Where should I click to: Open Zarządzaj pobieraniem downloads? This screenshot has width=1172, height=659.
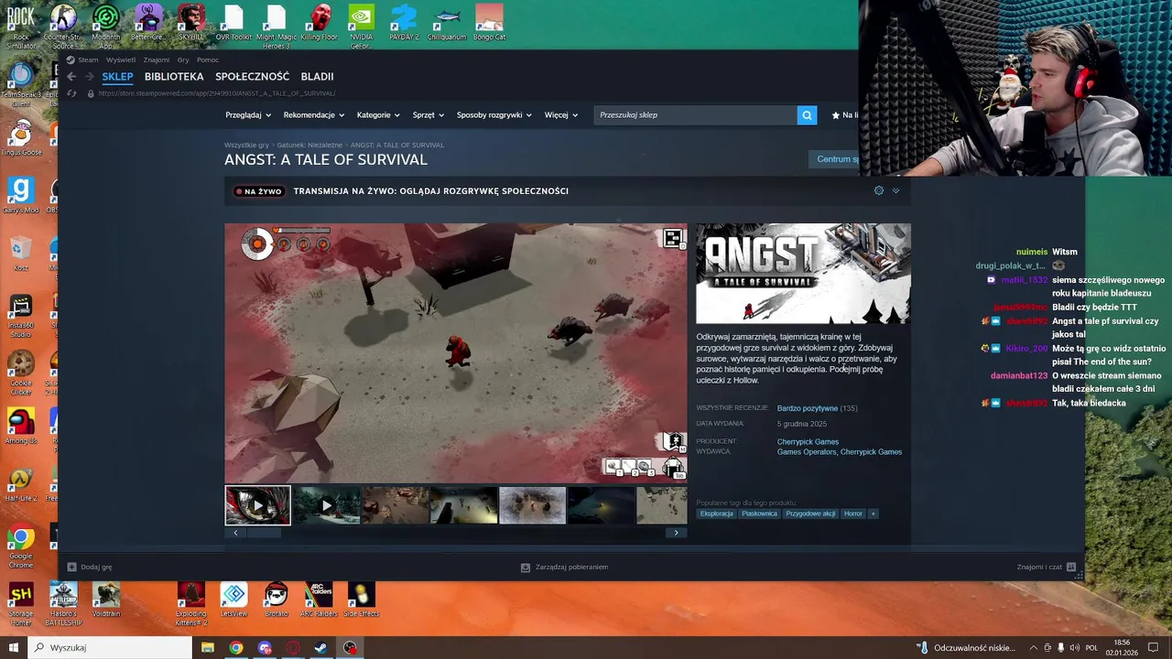[564, 567]
